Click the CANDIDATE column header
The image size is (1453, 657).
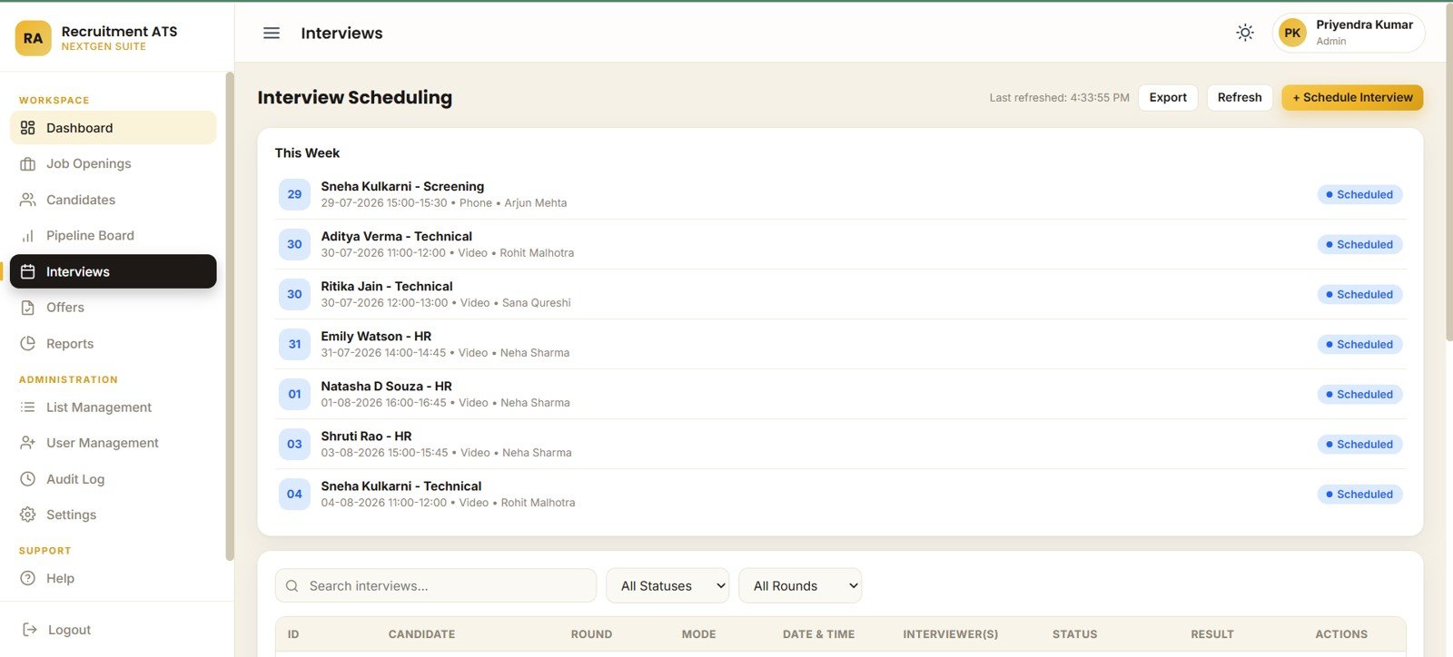pos(421,634)
